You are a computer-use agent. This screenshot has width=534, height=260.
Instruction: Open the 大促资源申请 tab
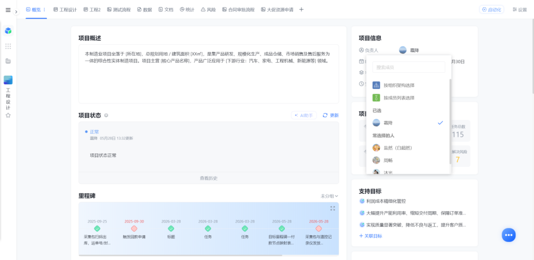point(277,9)
